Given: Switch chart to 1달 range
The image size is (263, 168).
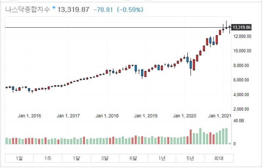Looking at the screenshot, I should pos(76,158).
